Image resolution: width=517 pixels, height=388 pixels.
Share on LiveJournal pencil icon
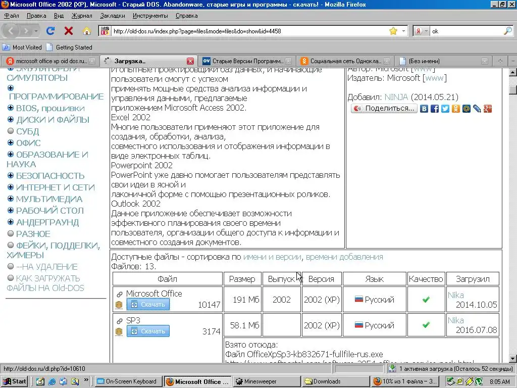coord(477,109)
